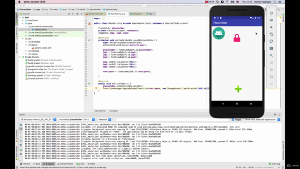The width and height of the screenshot is (300, 169).
Task: Collapse the Gradle Scripts node
Action: (20, 57)
